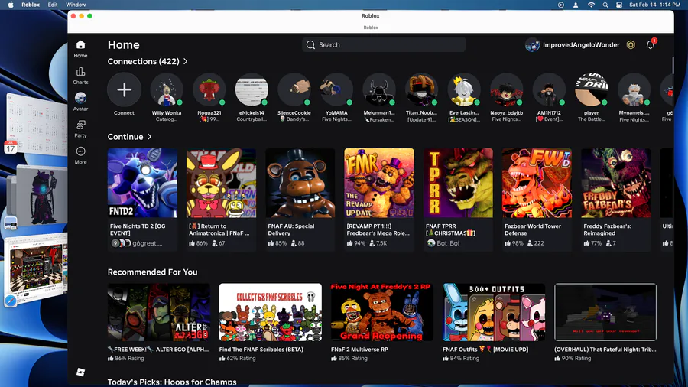The height and width of the screenshot is (387, 688).
Task: Click the 'Find The FNAF Scribbles (BETA)' title
Action: pyautogui.click(x=261, y=350)
